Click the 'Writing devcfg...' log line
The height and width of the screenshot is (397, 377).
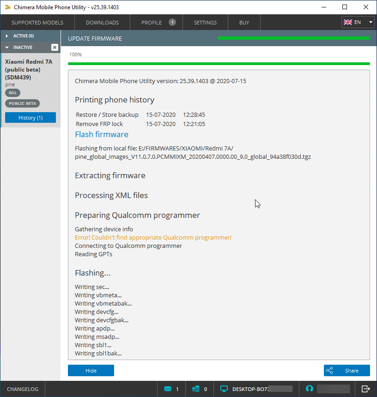coord(97,312)
